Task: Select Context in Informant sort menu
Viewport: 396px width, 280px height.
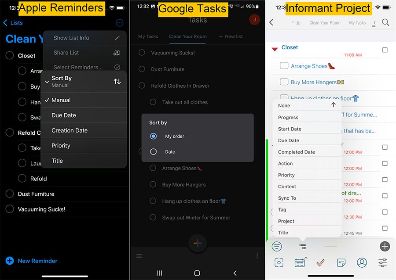Action: [x=307, y=187]
